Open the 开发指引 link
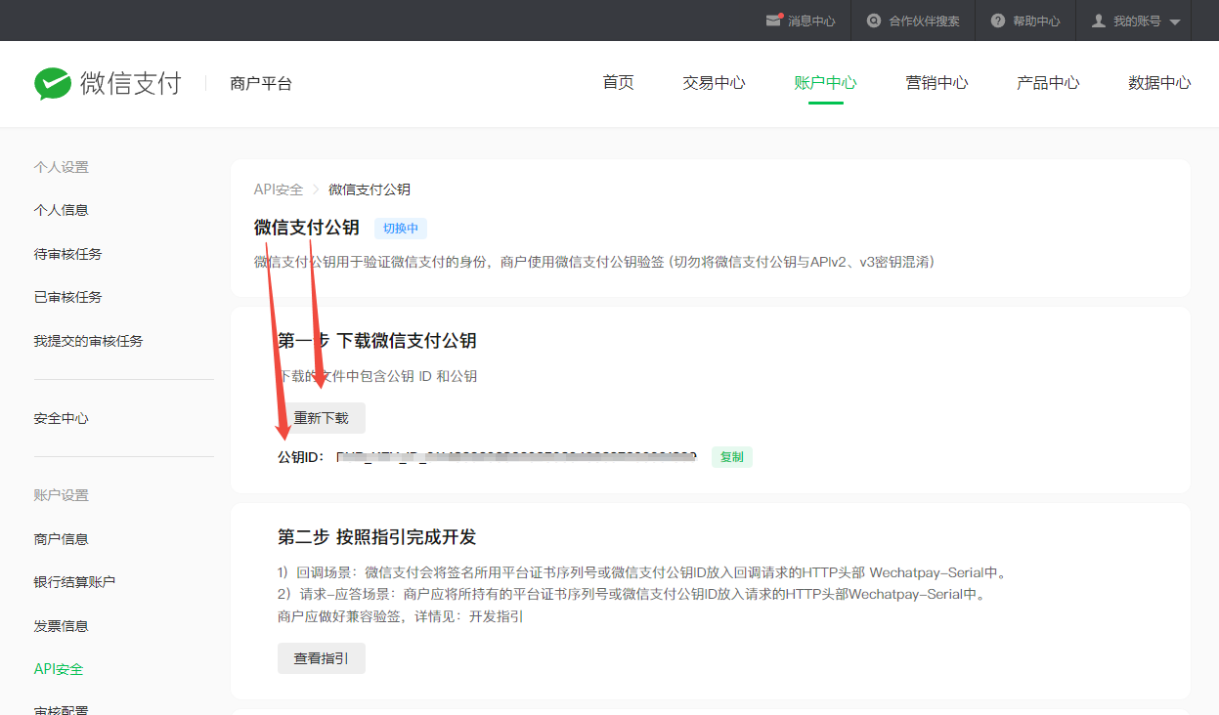1219x715 pixels. coord(497,617)
